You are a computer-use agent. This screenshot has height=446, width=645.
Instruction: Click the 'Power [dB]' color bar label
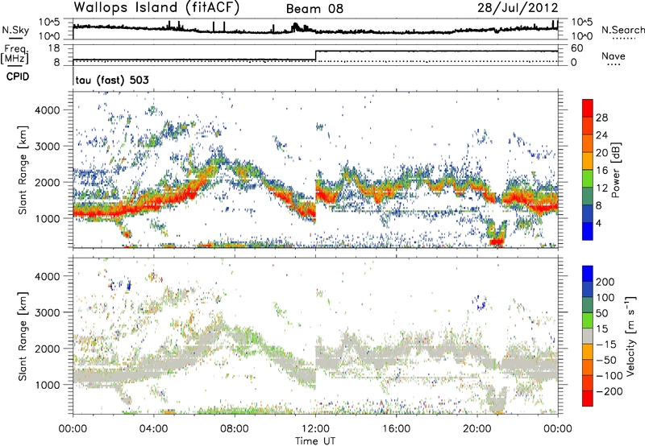[x=615, y=170]
